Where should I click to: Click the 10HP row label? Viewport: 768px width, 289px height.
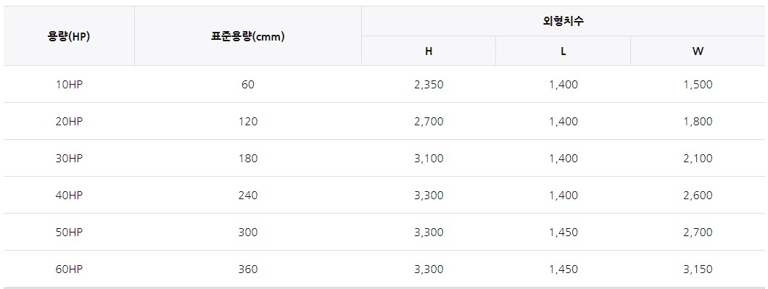[69, 85]
